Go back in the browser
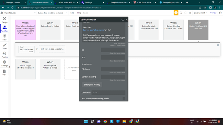This screenshot has width=223, height=125. pos(3,7)
